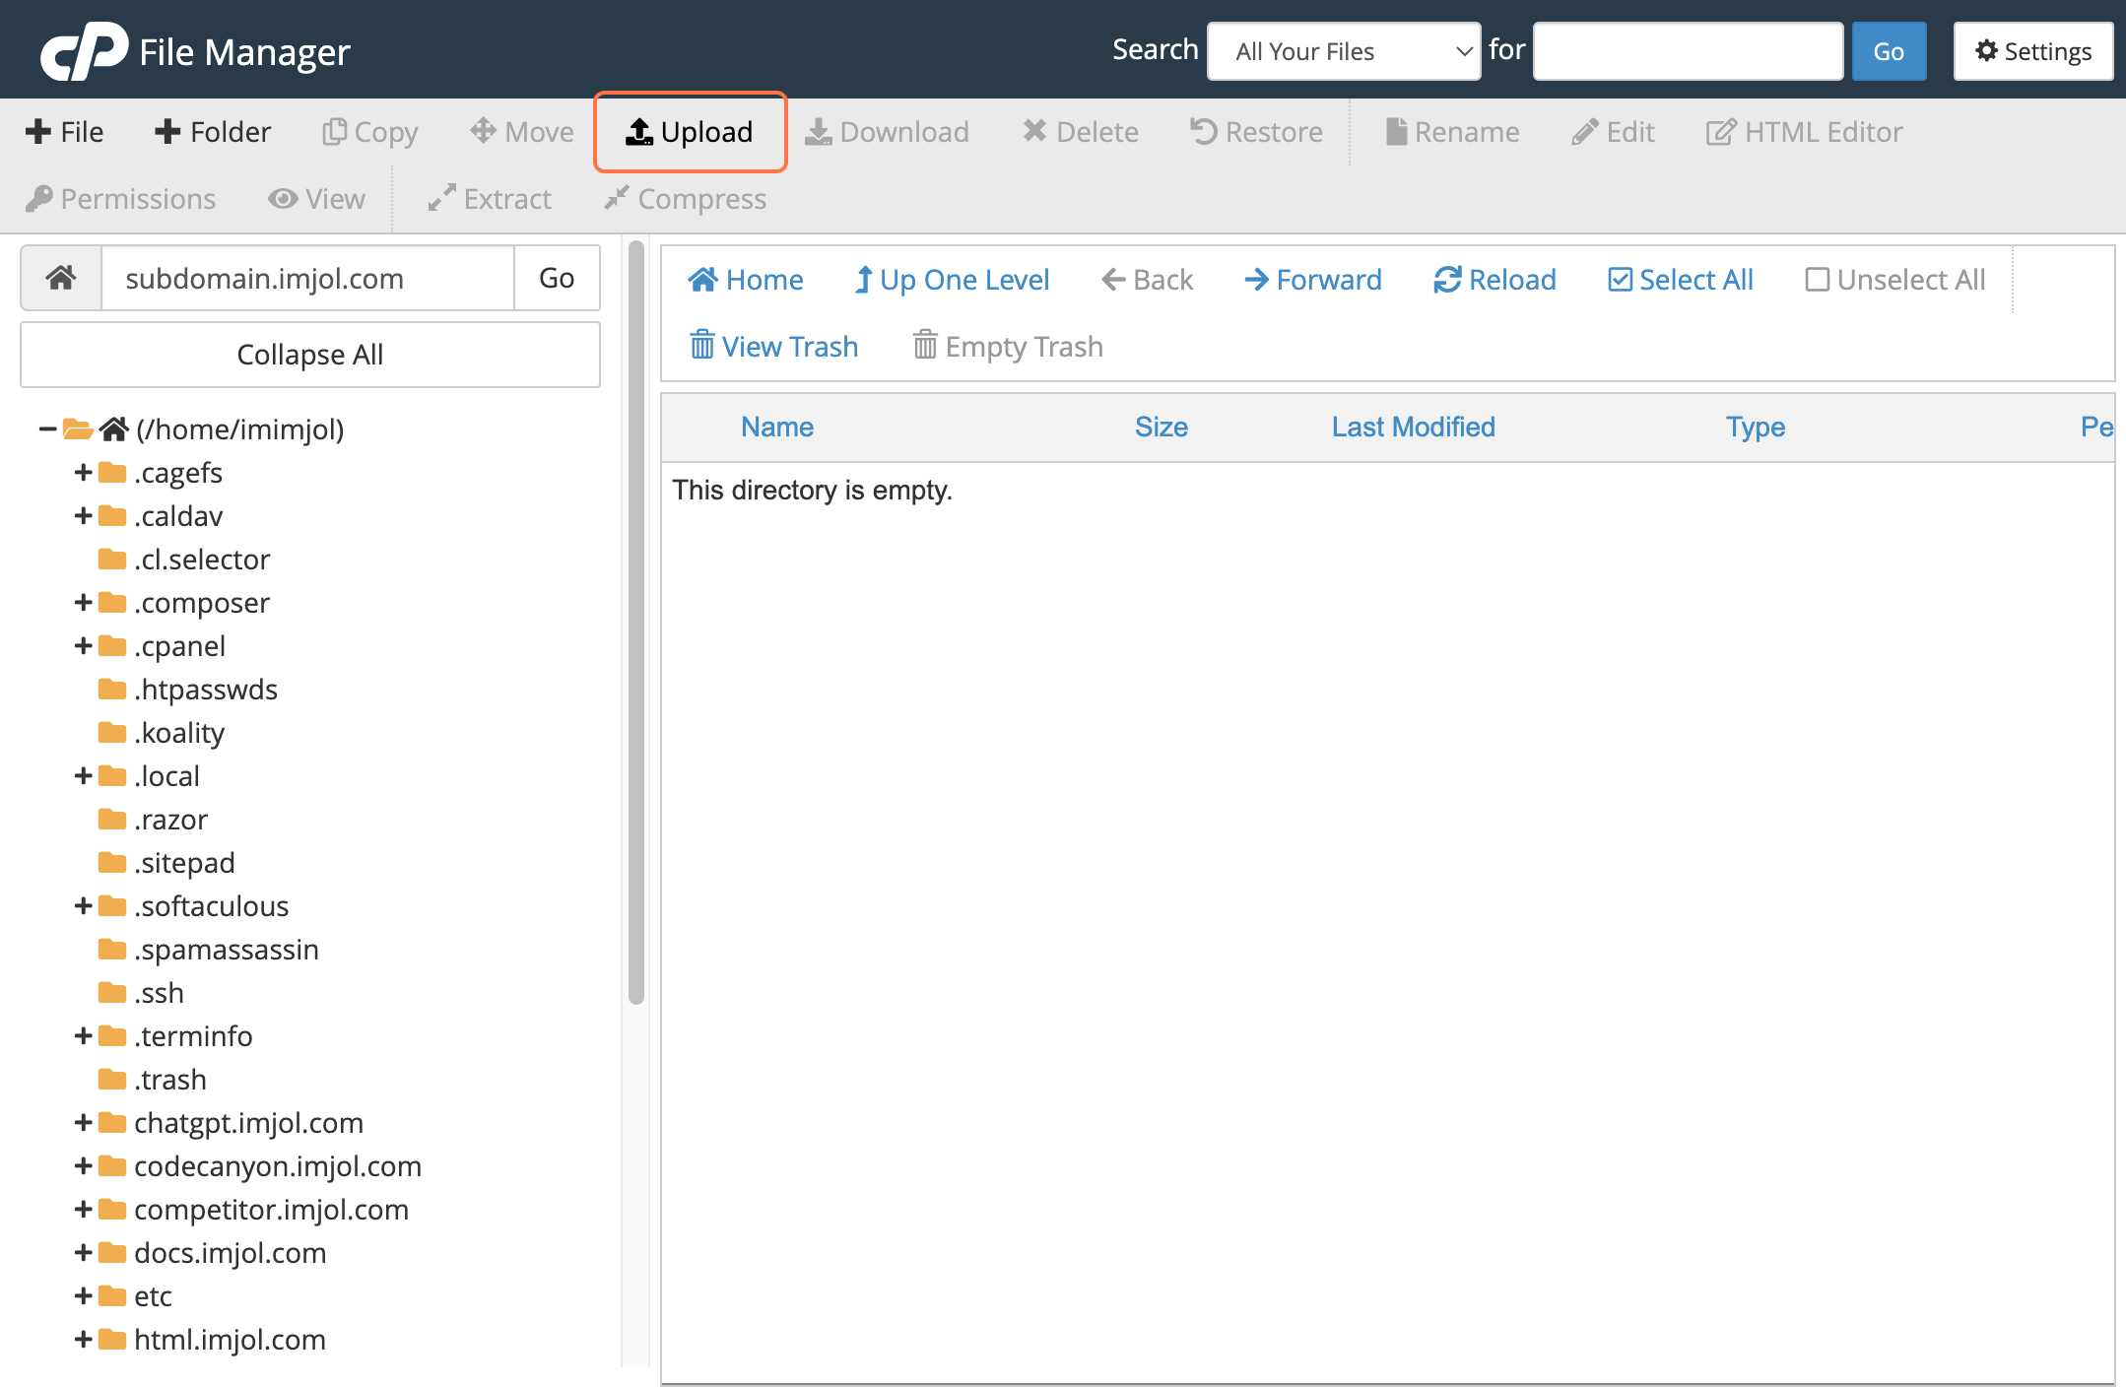
Task: Reload the current directory listing
Action: pos(1495,280)
